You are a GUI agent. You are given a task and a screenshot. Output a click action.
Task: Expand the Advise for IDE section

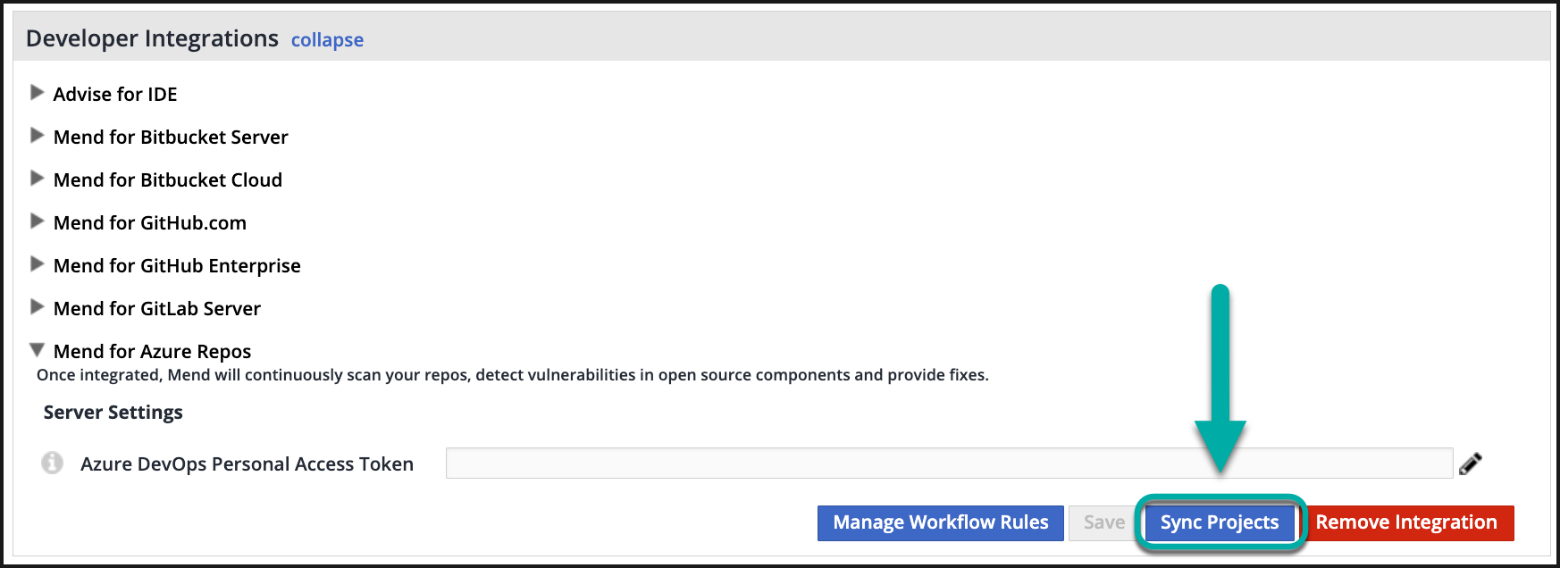pyautogui.click(x=37, y=92)
